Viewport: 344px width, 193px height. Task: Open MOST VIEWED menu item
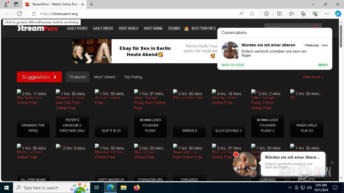click(x=128, y=28)
